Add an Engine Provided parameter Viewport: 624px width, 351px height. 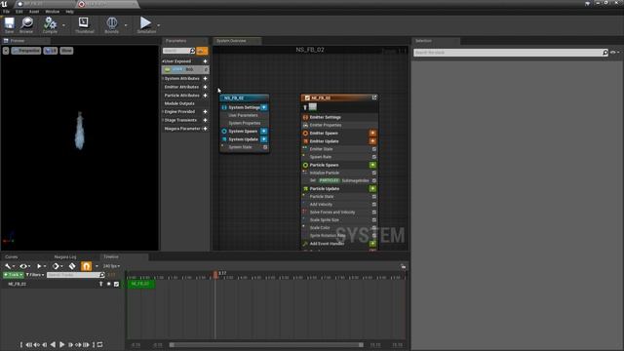coord(206,112)
